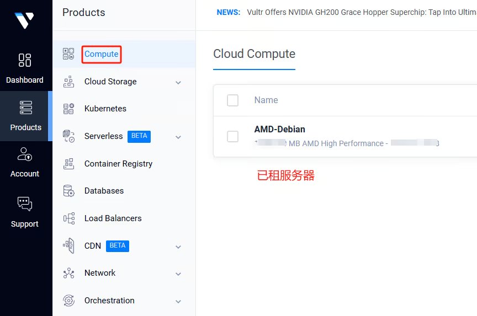Sort by the Name column header
This screenshot has width=477, height=316.
click(266, 100)
